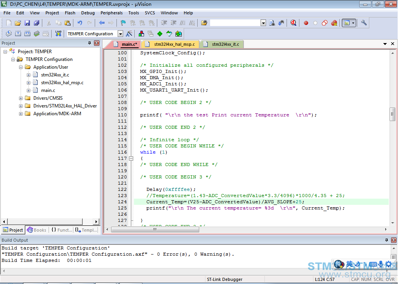Collapse the TEMPER Configuration target node
The height and width of the screenshot is (284, 400).
click(13, 59)
